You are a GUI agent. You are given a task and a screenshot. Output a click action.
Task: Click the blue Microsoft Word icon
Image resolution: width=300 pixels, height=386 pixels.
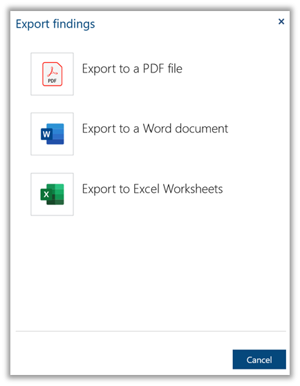pyautogui.click(x=53, y=134)
